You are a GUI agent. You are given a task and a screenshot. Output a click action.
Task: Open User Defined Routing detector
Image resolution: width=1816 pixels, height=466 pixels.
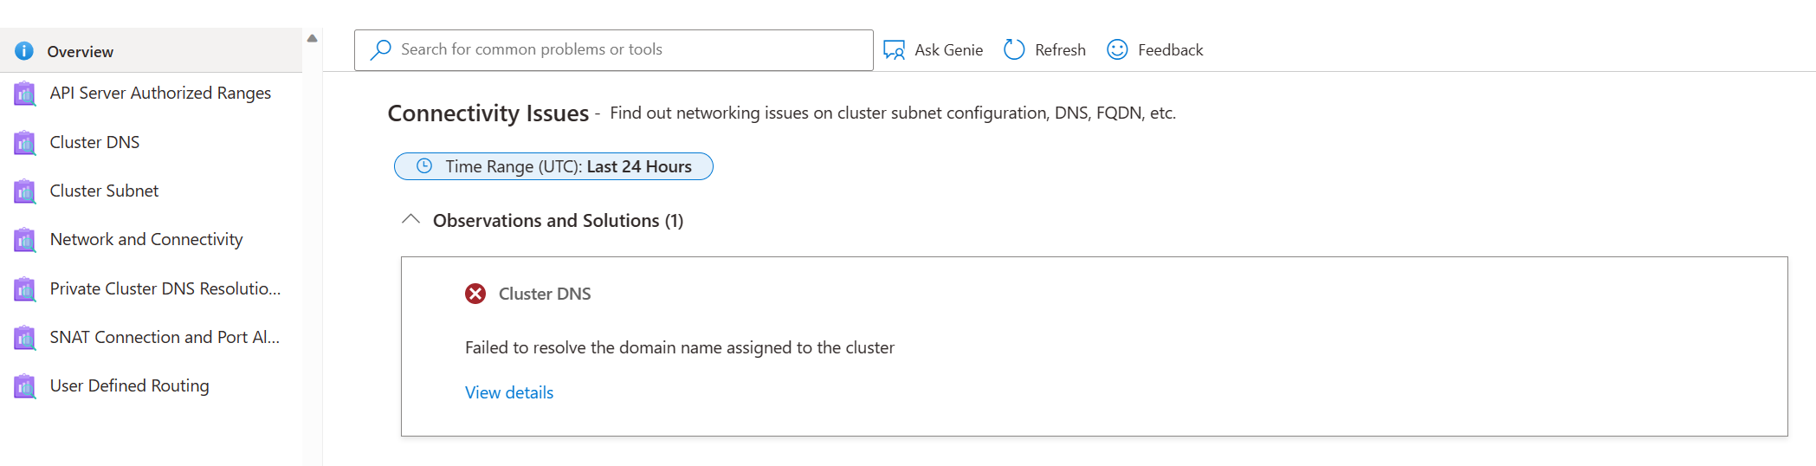129,385
